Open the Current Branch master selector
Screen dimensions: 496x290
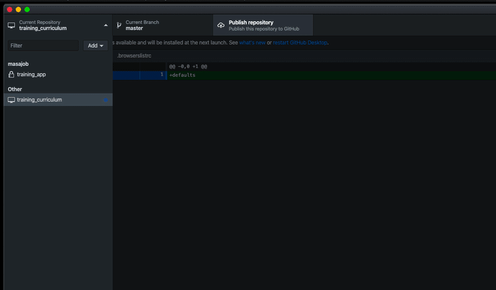coord(162,25)
